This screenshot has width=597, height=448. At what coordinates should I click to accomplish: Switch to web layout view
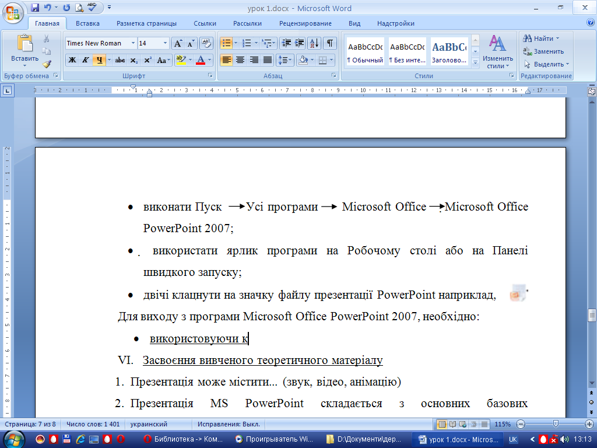pos(463,424)
